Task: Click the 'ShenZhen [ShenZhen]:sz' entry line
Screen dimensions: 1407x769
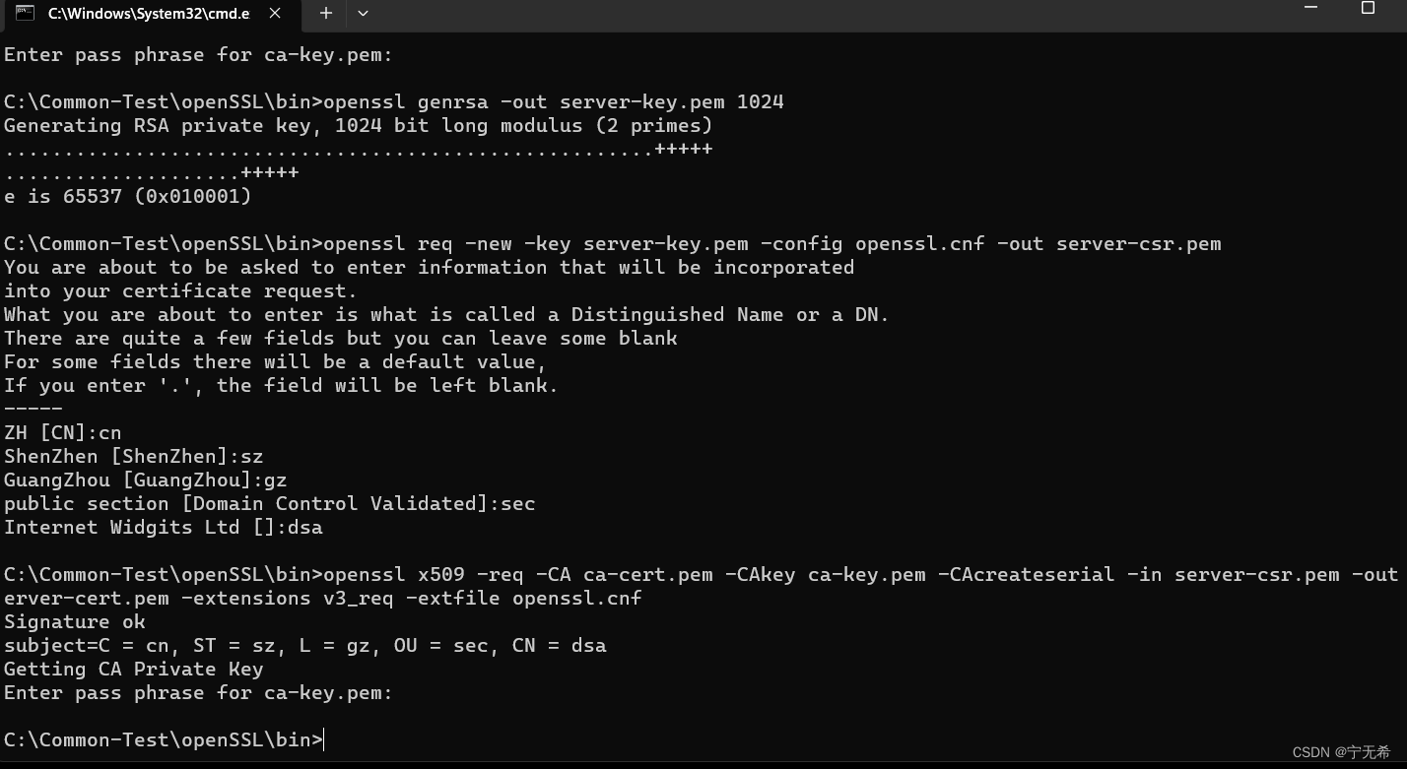Action: coord(134,457)
